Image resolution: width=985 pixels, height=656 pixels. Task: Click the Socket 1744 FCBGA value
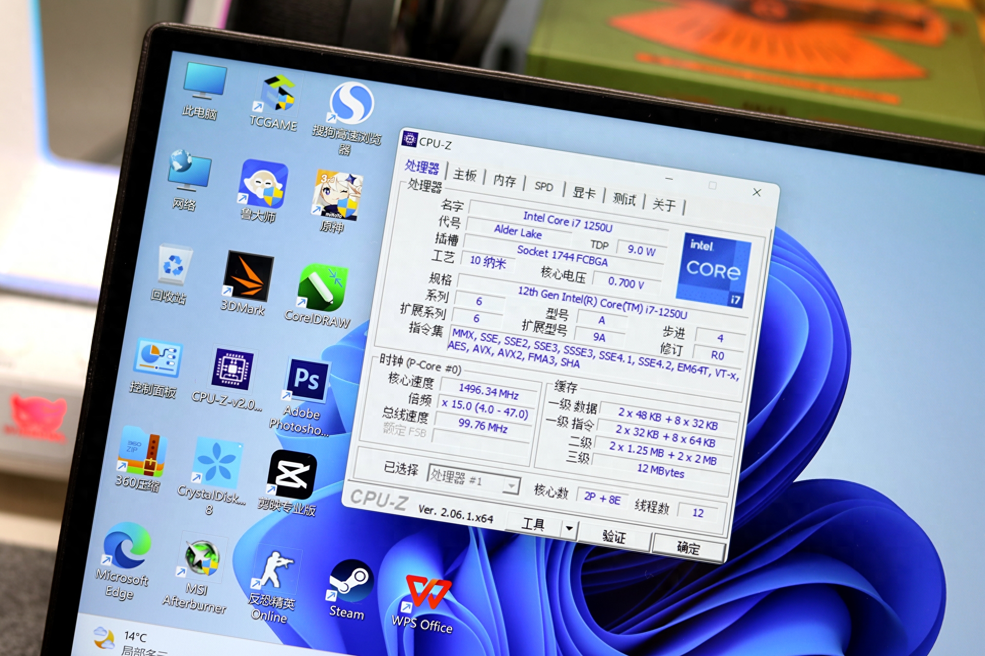click(x=562, y=256)
